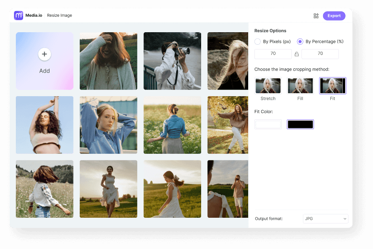
Task: Select the Fill cropping method icon
Action: click(300, 86)
